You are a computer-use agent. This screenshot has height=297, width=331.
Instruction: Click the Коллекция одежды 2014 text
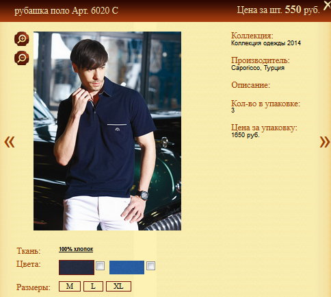[266, 43]
